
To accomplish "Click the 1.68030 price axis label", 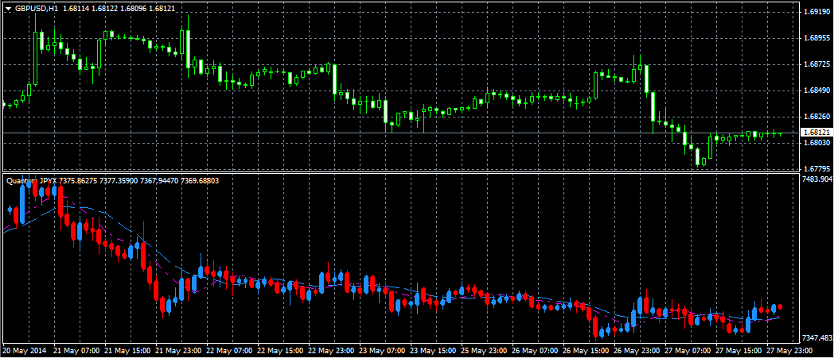I will click(816, 142).
